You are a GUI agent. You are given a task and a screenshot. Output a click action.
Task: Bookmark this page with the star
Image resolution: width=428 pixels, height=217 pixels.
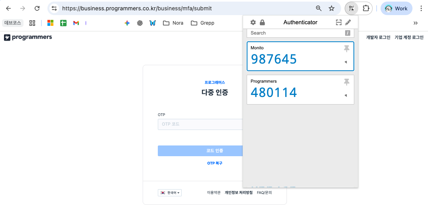332,8
